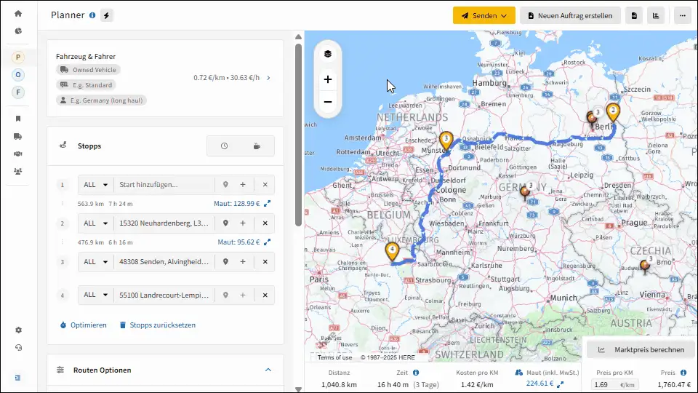Viewport: 698px width, 393px height.
Task: Expand Maut 95.62 € details icon
Action: point(267,242)
